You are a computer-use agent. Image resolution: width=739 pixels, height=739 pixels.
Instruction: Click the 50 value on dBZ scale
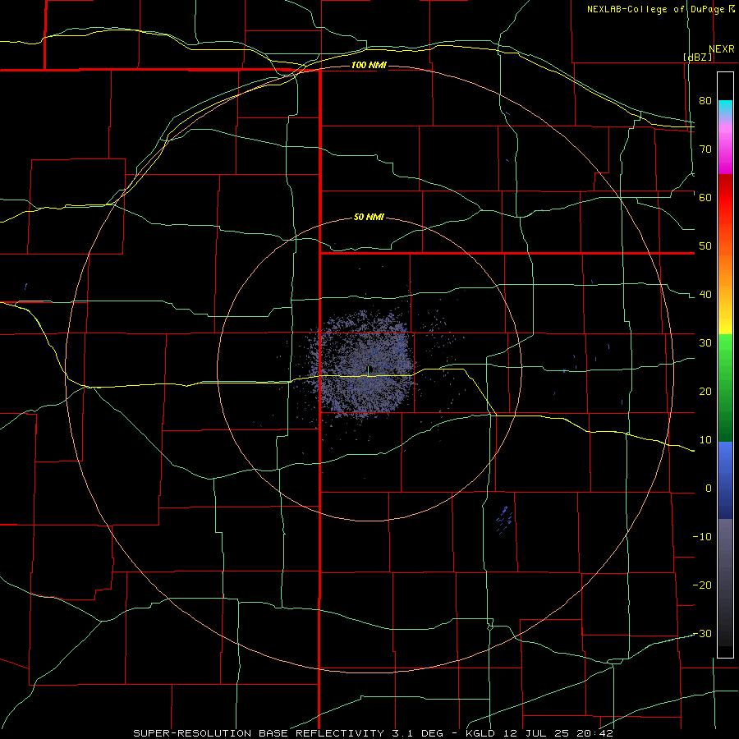pyautogui.click(x=705, y=246)
